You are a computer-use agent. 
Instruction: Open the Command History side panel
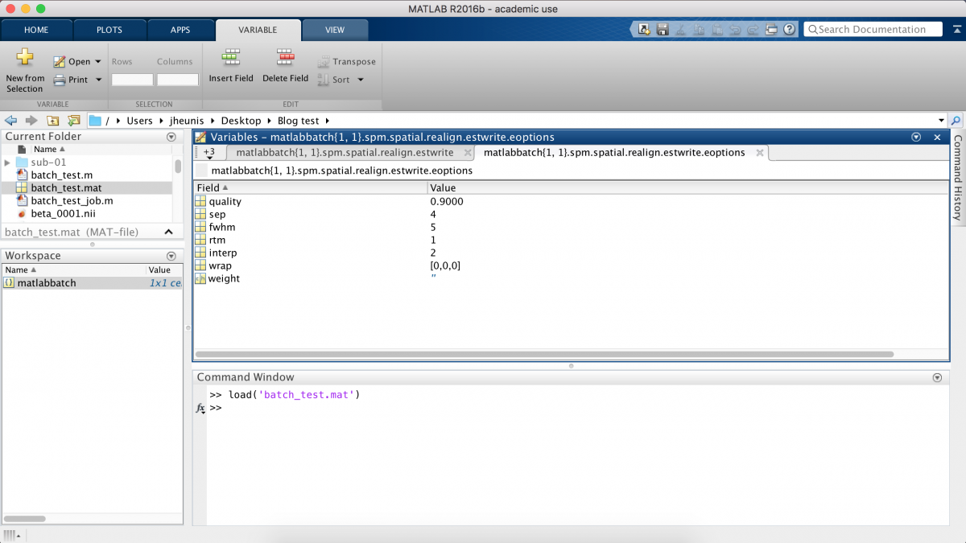957,178
